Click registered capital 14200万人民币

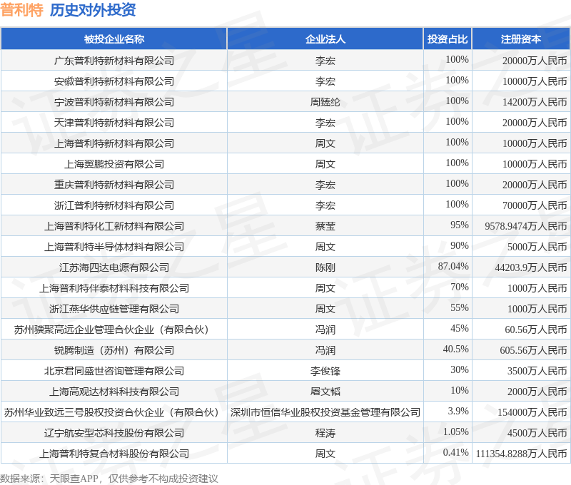(x=535, y=102)
